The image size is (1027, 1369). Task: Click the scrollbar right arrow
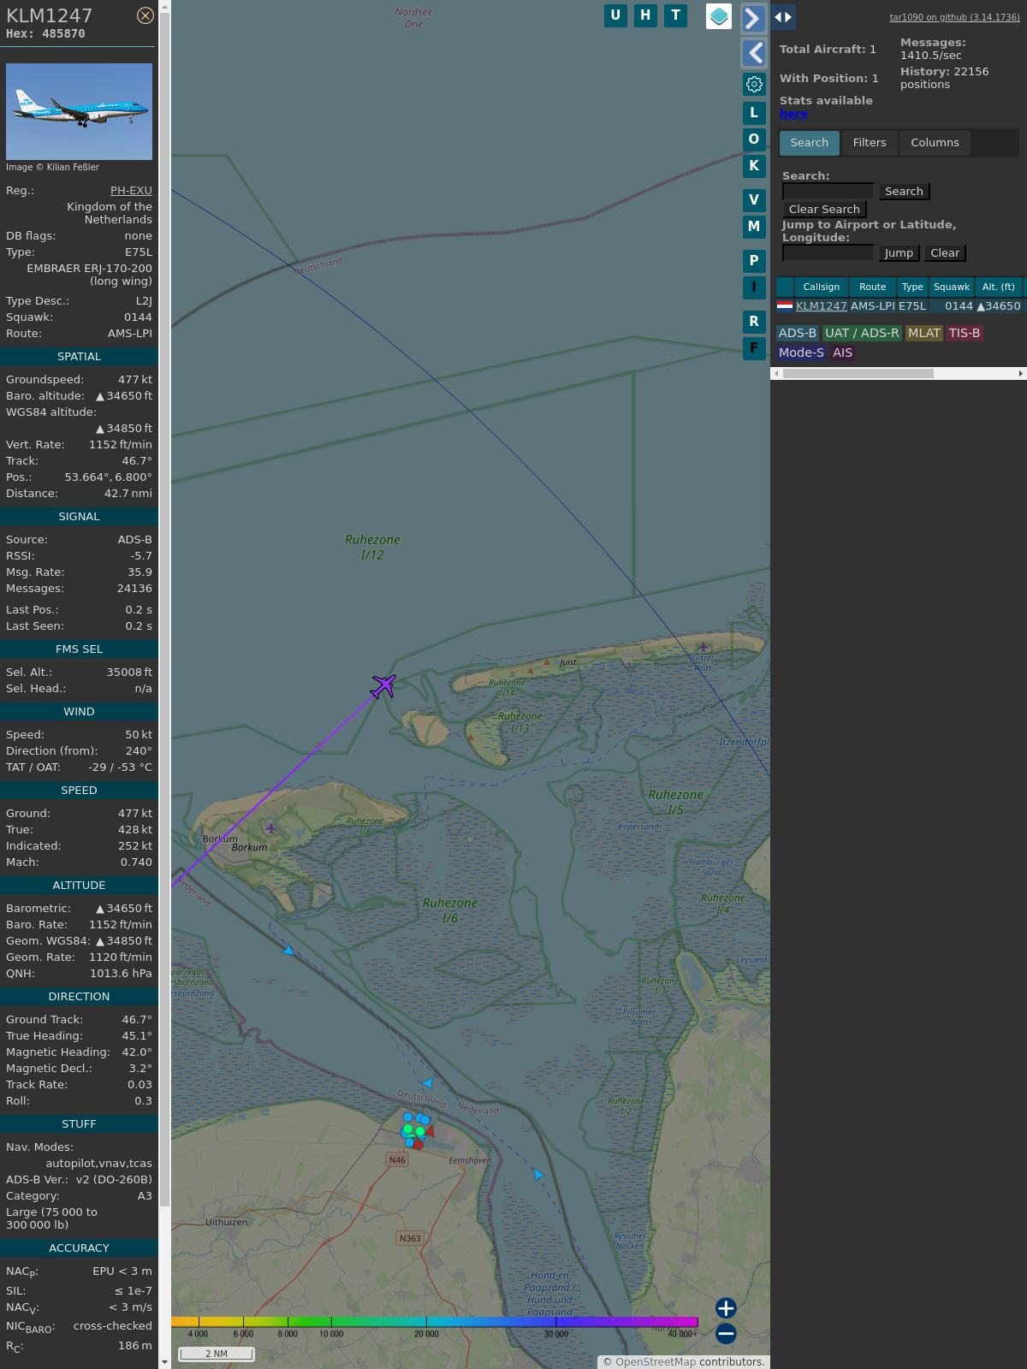point(1021,374)
